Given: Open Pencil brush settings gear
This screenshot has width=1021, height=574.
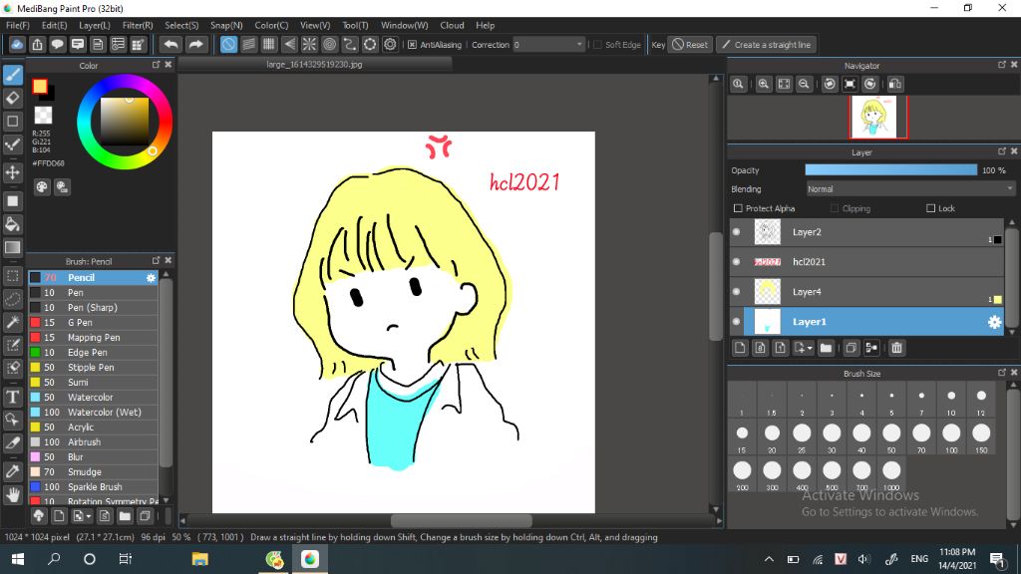Looking at the screenshot, I should click(x=152, y=278).
